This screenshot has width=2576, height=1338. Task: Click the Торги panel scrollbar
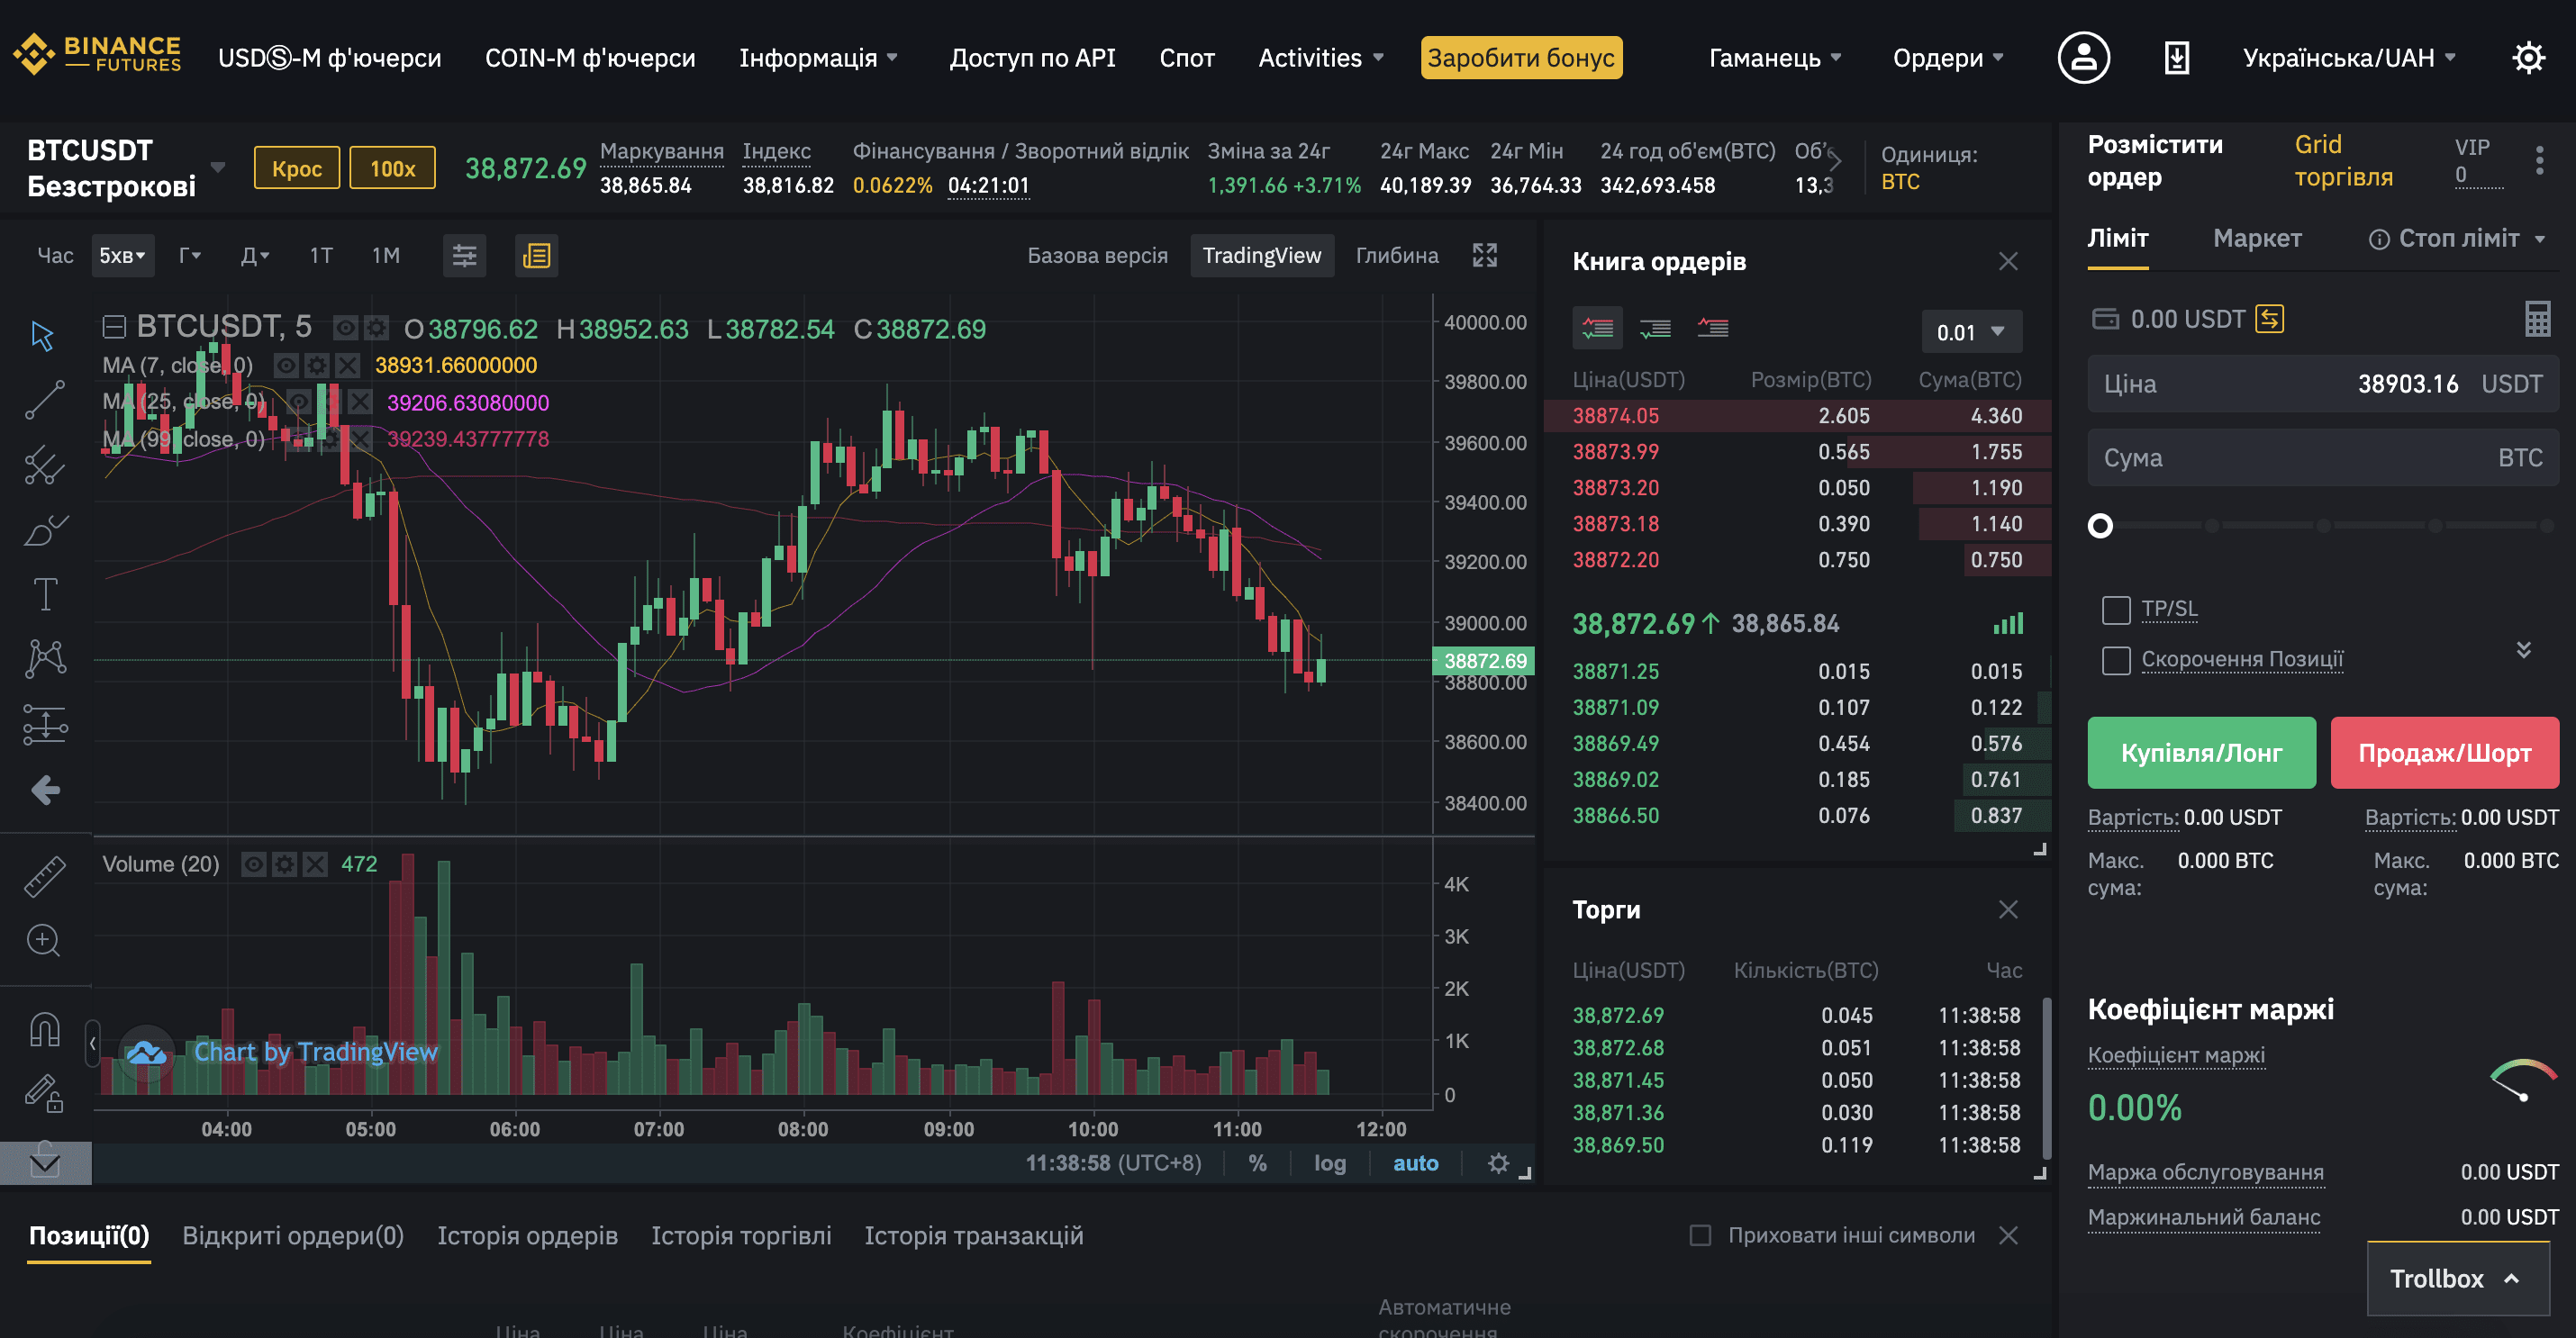click(x=2046, y=1077)
